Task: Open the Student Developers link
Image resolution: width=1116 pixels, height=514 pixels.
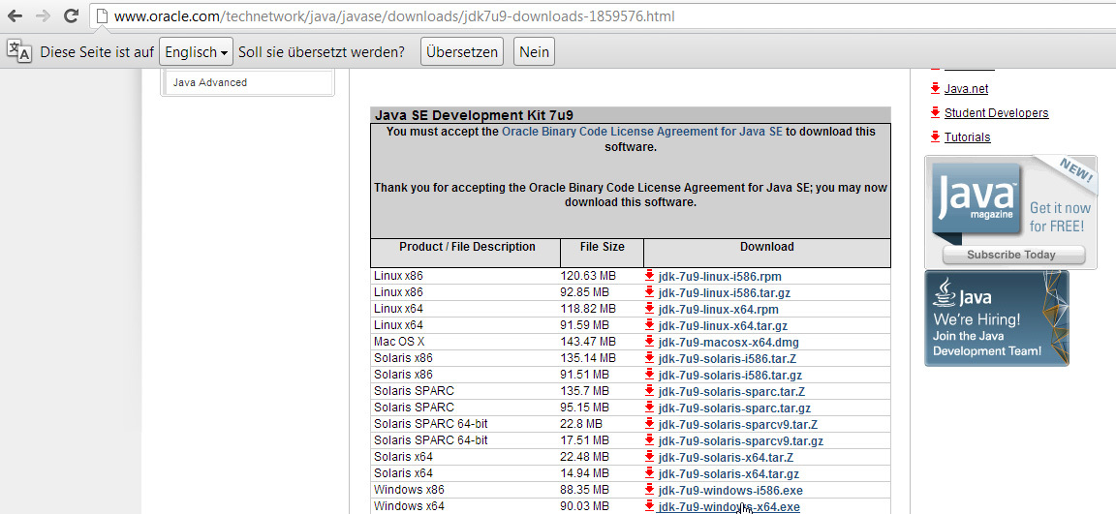Action: click(x=997, y=113)
